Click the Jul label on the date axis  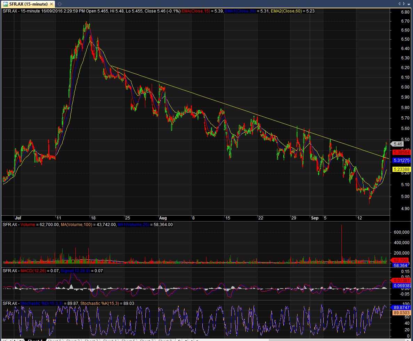click(18, 218)
